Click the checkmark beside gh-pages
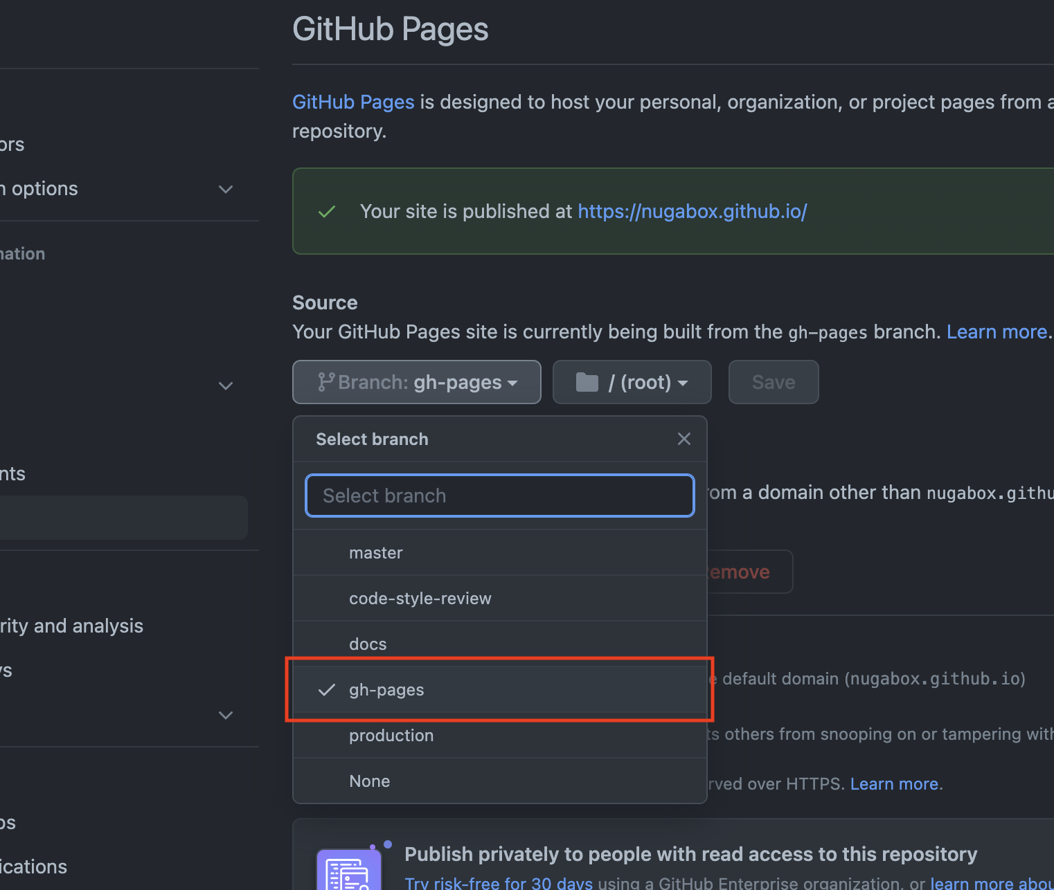 point(327,690)
